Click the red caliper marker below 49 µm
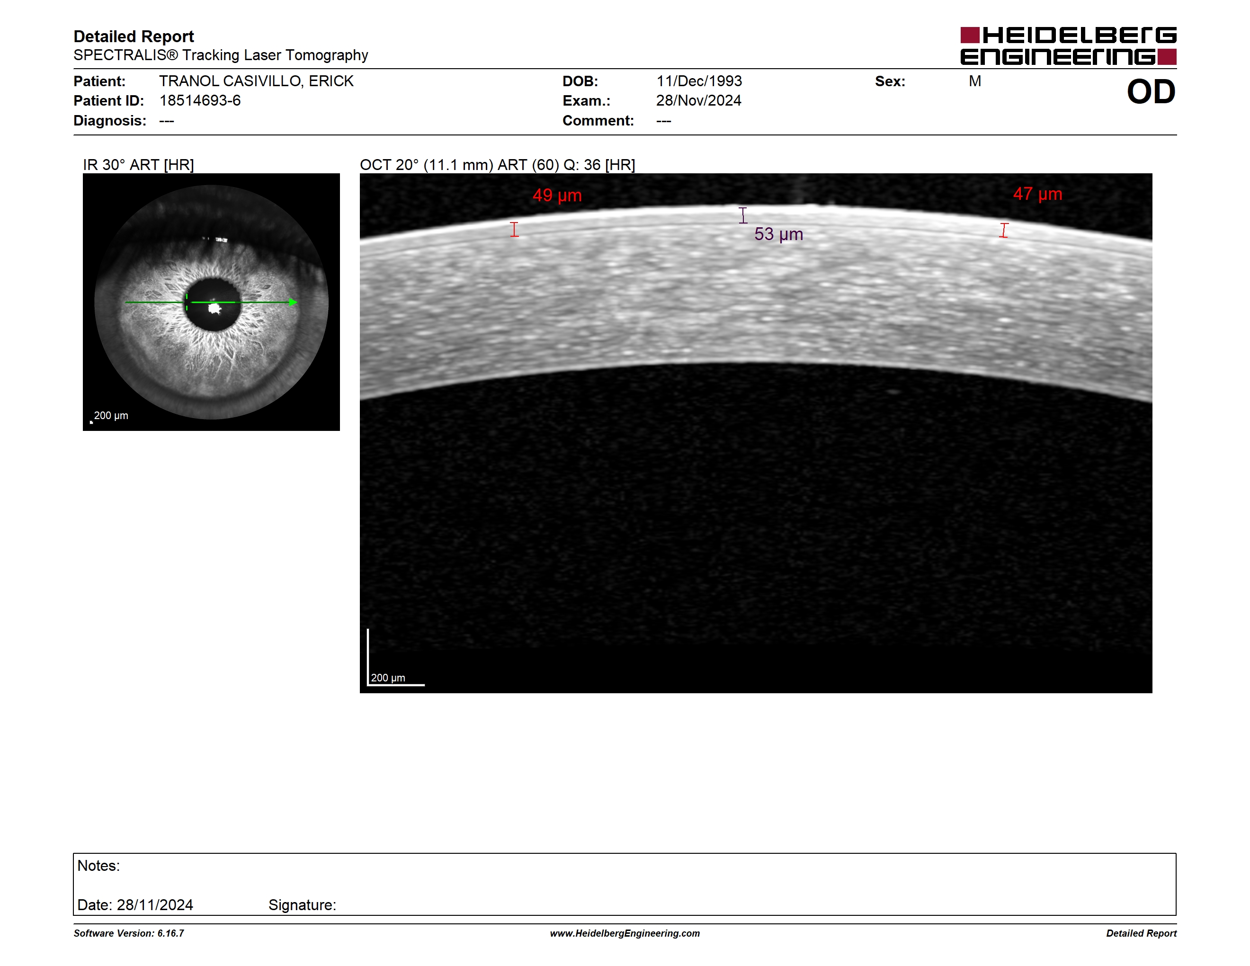 [515, 230]
